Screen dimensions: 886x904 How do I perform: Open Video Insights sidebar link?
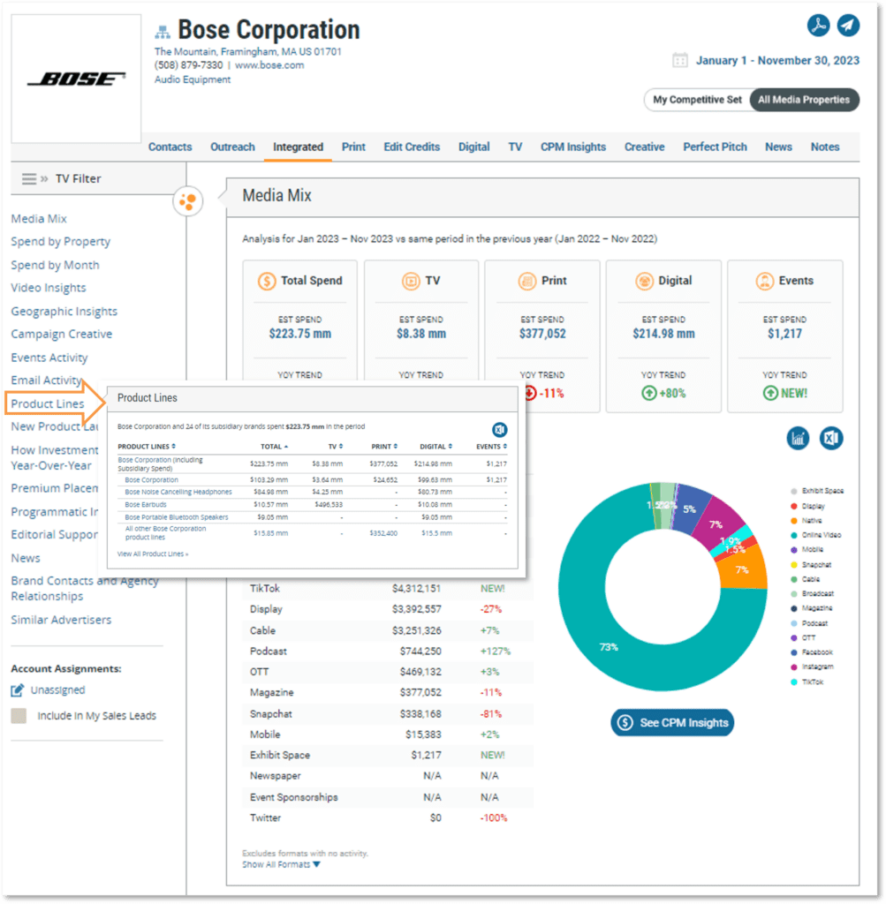click(49, 288)
